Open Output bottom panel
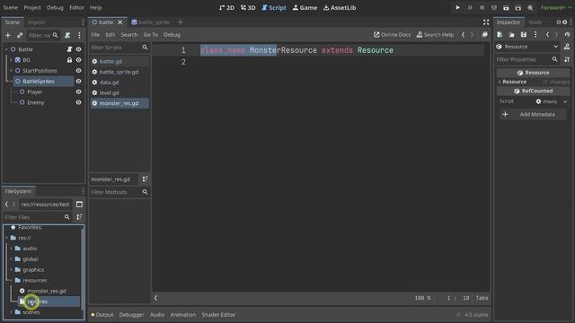The height and width of the screenshot is (323, 575). coord(102,315)
